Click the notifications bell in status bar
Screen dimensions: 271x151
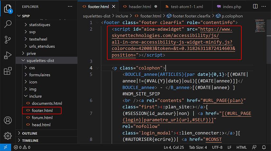[x=264, y=147]
